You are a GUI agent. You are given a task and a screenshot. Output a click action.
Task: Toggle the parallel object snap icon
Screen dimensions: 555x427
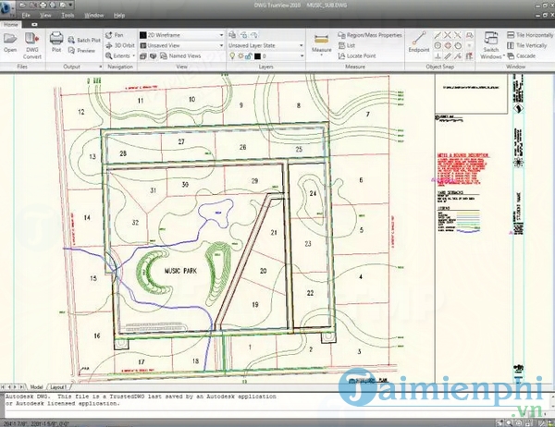click(x=448, y=55)
